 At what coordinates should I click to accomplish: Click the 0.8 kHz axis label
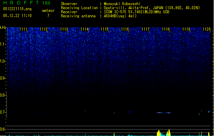click(x=3, y=95)
